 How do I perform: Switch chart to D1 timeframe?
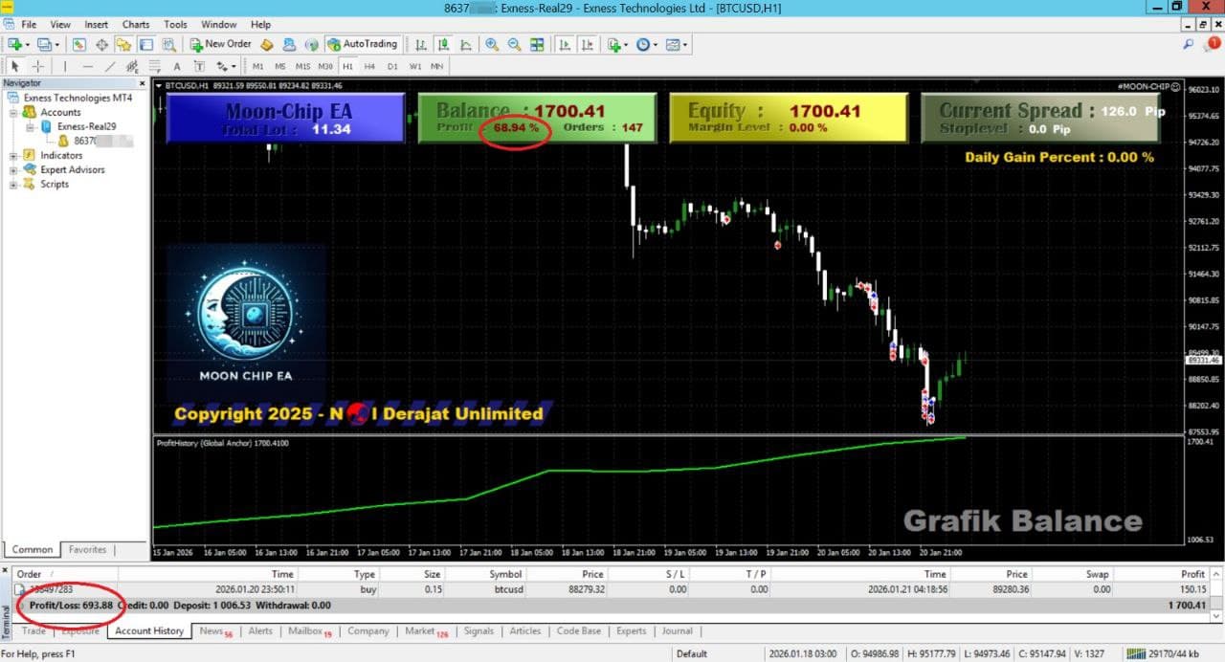390,66
